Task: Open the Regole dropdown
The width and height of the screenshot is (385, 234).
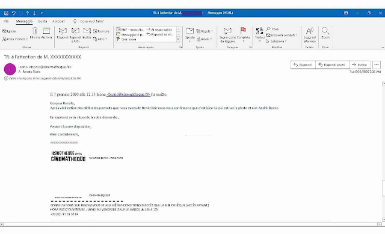Action: pyautogui.click(x=205, y=31)
